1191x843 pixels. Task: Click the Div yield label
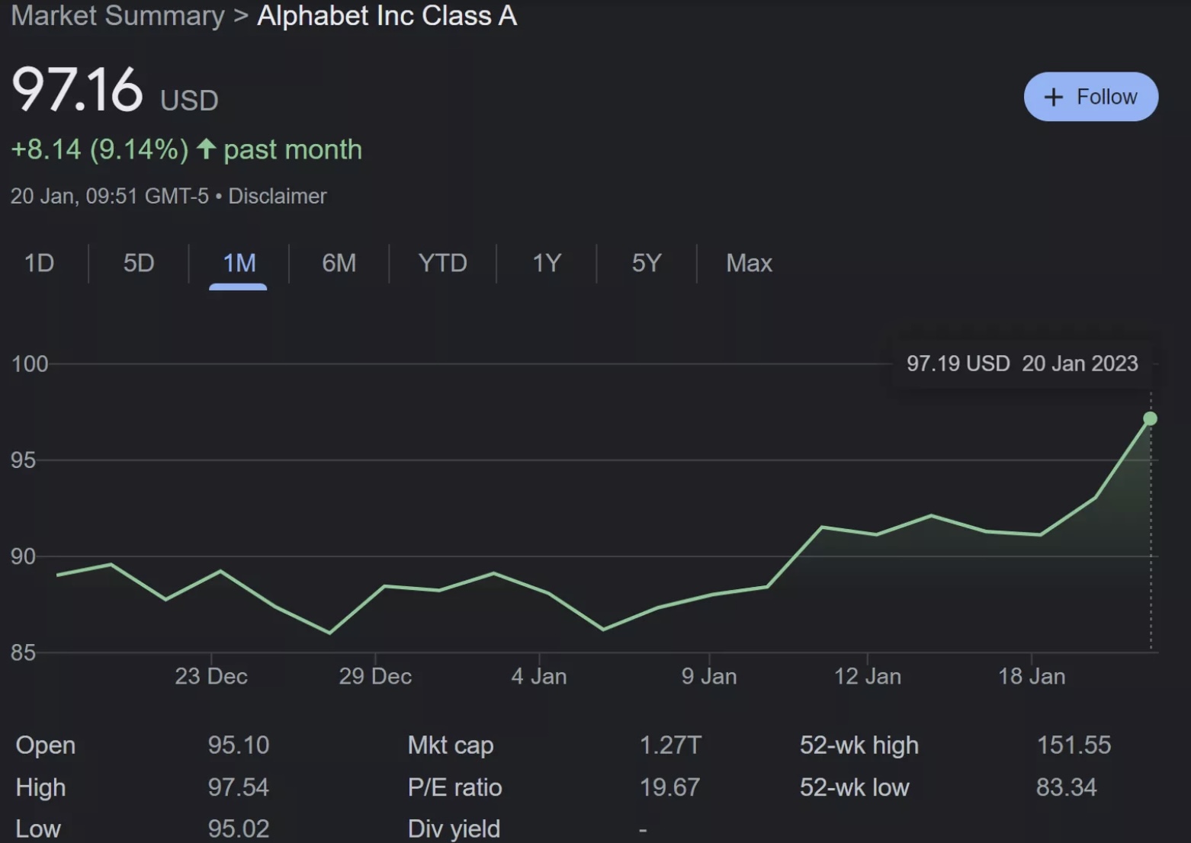pos(454,829)
